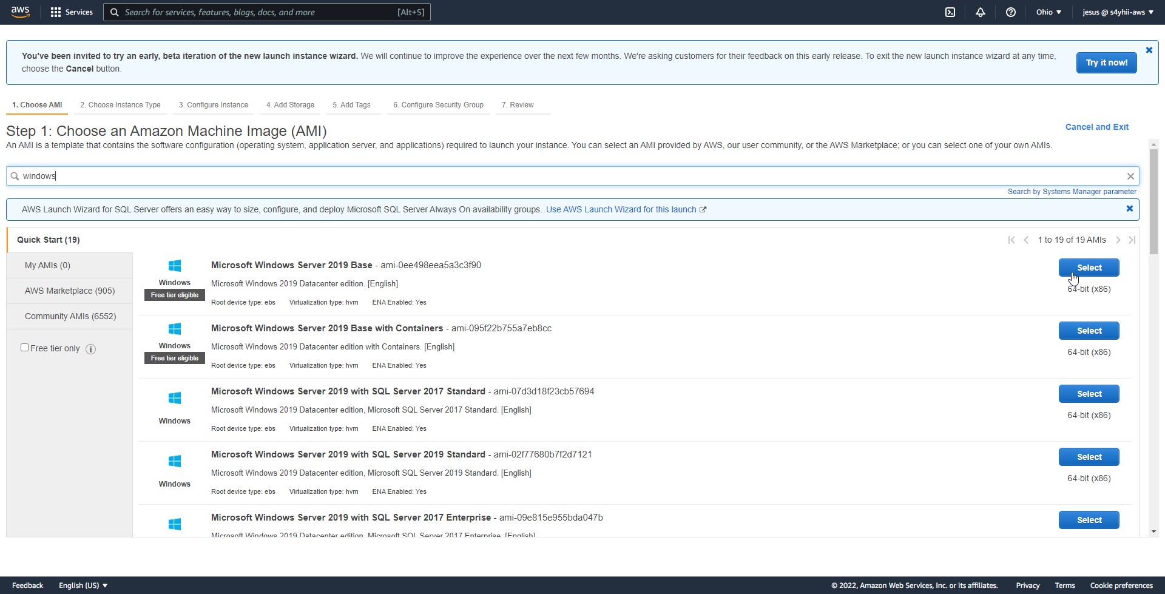This screenshot has height=594, width=1165.
Task: Select the SQL Server 2019 Standard AMI
Action: pyautogui.click(x=1089, y=457)
